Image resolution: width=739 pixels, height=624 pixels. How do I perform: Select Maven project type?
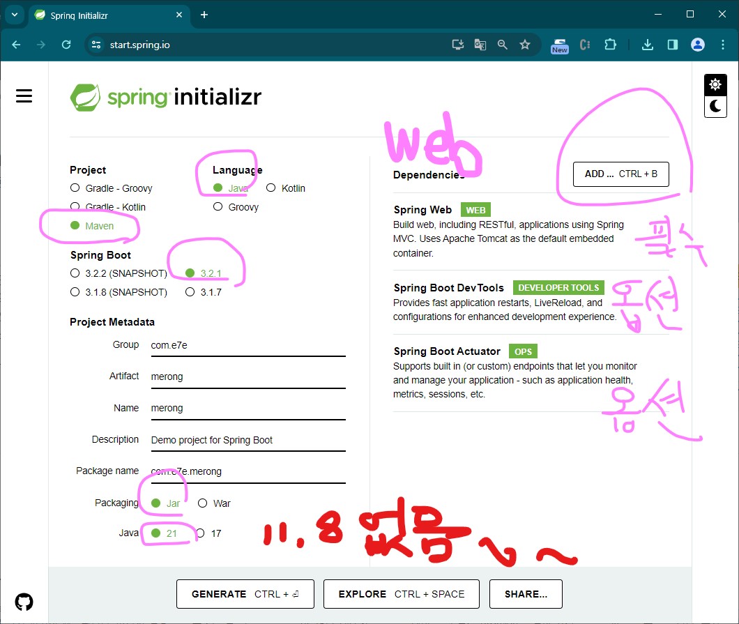point(92,226)
